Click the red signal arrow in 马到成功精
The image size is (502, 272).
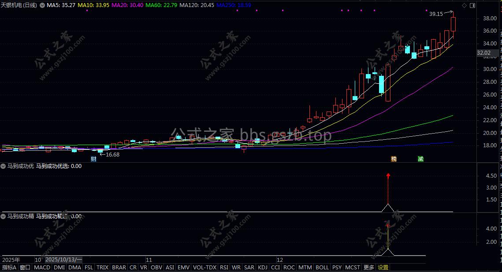coord(388,226)
